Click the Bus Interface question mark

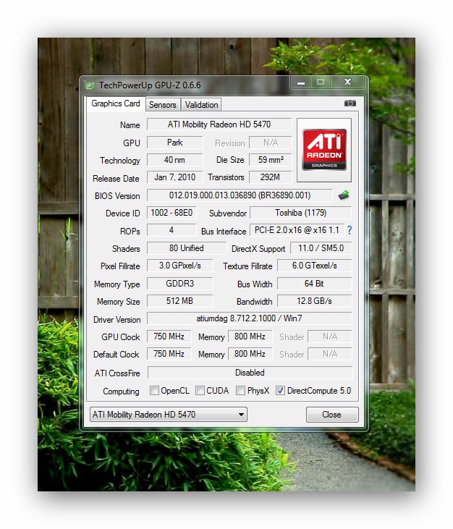[x=350, y=230]
